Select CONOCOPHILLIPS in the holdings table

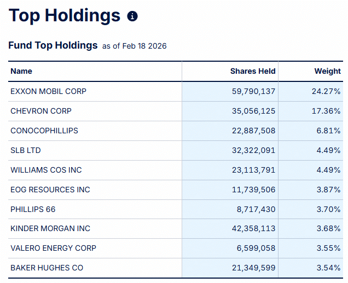[44, 131]
